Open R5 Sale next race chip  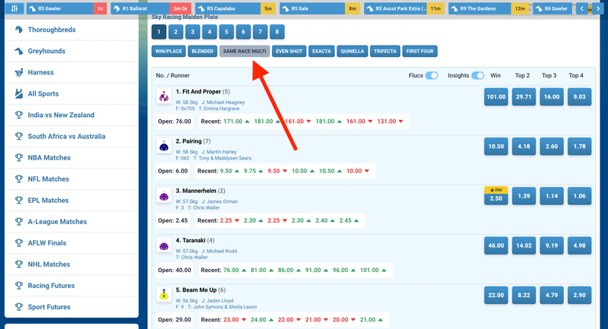tap(319, 8)
